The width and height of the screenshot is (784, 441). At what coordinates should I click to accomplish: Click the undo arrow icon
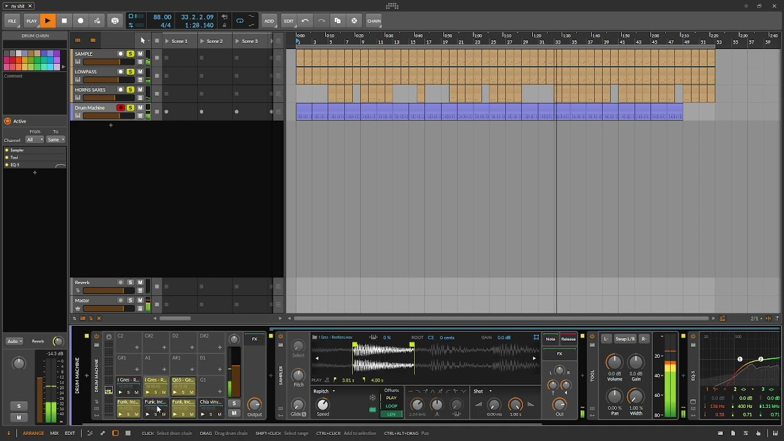click(305, 21)
